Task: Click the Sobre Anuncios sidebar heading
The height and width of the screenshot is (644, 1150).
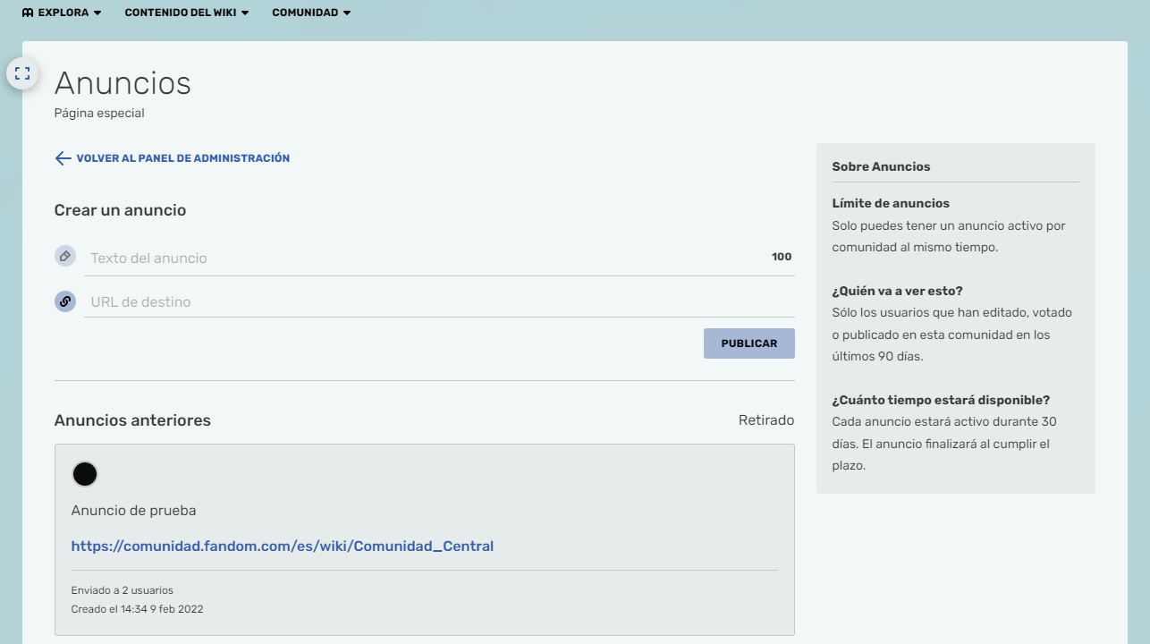Action: tap(882, 166)
